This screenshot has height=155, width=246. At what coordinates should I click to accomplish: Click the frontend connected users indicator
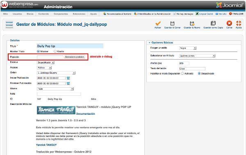coord(117,14)
